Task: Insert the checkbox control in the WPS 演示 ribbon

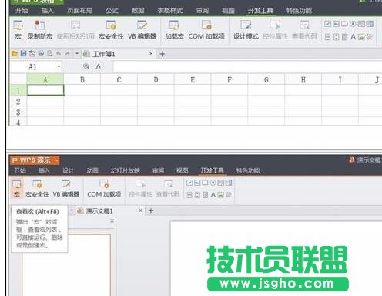Action: click(x=189, y=183)
